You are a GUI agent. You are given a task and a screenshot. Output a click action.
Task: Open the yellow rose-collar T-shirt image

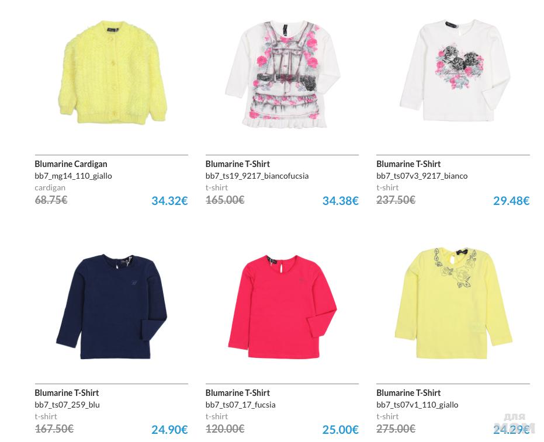(x=453, y=304)
